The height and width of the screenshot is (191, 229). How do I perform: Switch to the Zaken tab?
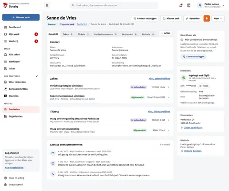(68, 34)
